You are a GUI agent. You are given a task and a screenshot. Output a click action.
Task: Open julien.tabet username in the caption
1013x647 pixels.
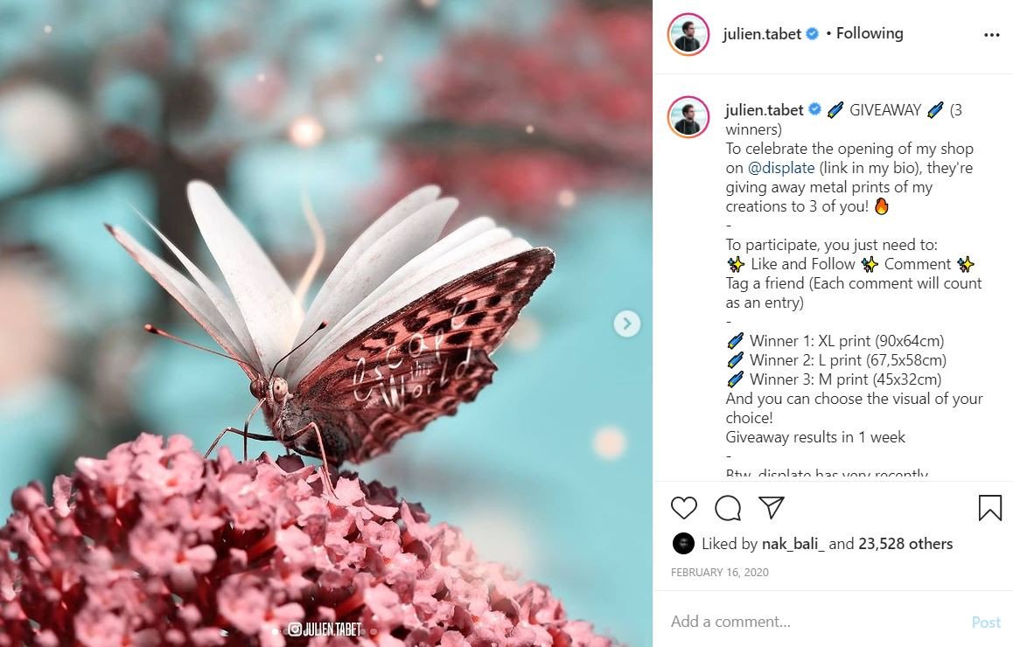765,110
